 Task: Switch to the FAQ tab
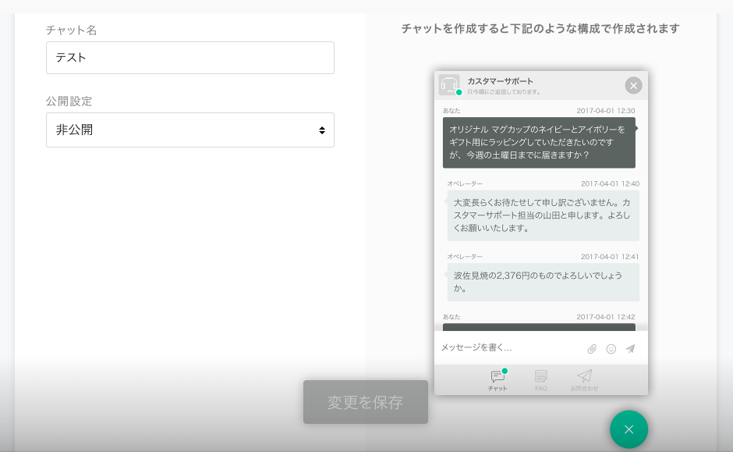pos(540,380)
